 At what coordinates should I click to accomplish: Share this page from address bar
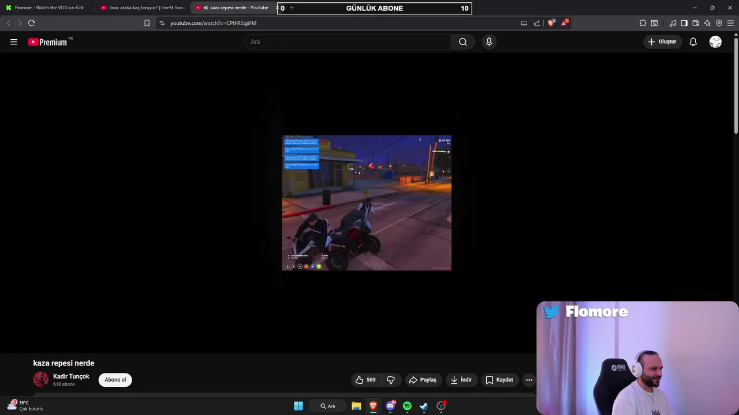click(x=537, y=23)
